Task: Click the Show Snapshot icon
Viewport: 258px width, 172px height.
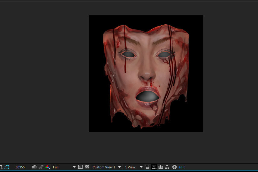Action: click(41, 167)
